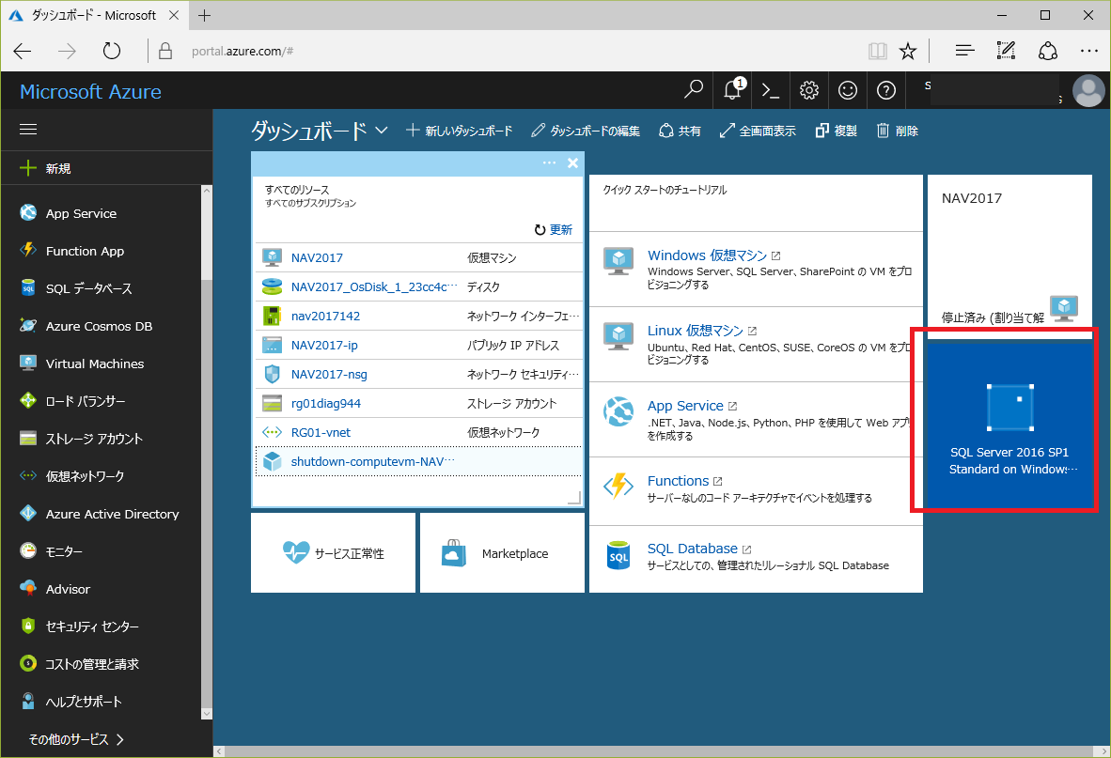The width and height of the screenshot is (1111, 758).
Task: Open Edge reading view book icon
Action: pos(877,51)
